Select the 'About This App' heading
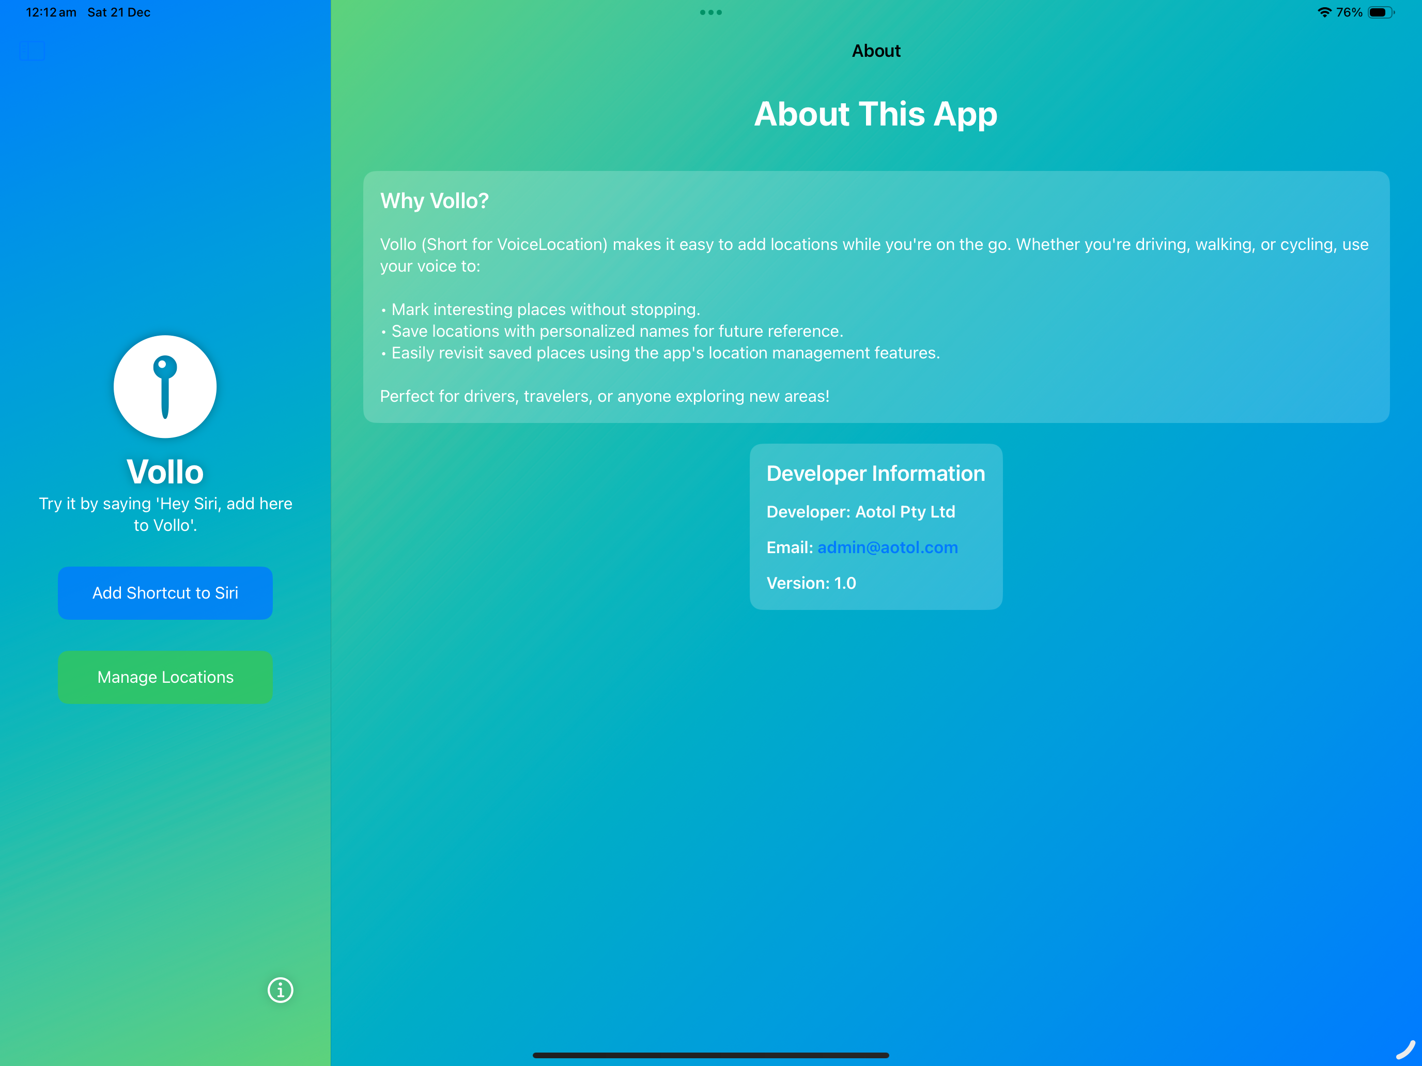Screen dimensions: 1422x1066 (875, 114)
